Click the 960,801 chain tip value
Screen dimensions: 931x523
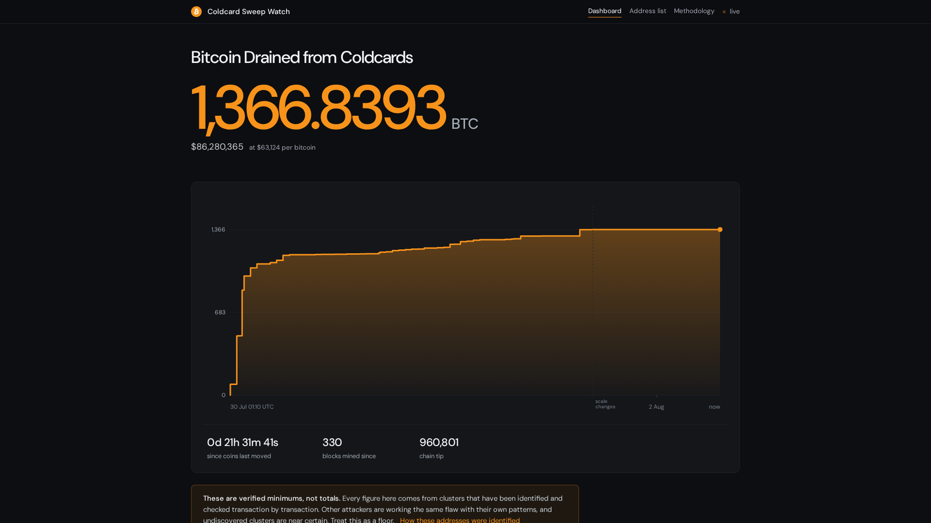tap(439, 443)
